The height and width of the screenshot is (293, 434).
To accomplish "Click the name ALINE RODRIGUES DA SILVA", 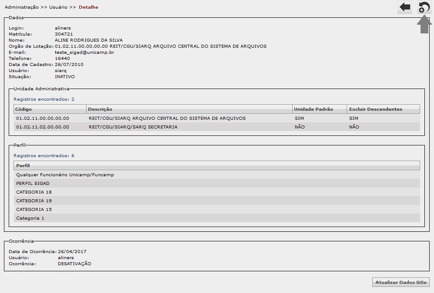I will tap(89, 40).
